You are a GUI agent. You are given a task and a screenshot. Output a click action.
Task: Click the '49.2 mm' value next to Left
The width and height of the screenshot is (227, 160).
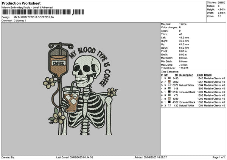click(184, 37)
